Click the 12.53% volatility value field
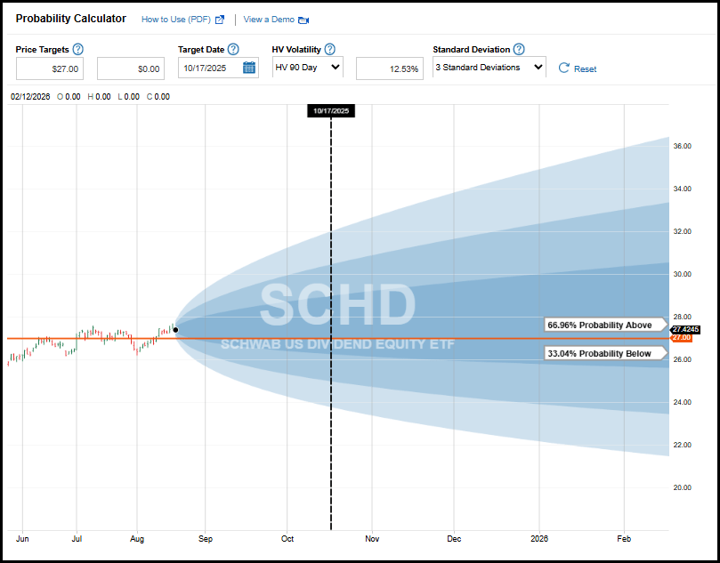The width and height of the screenshot is (720, 563). click(x=389, y=68)
